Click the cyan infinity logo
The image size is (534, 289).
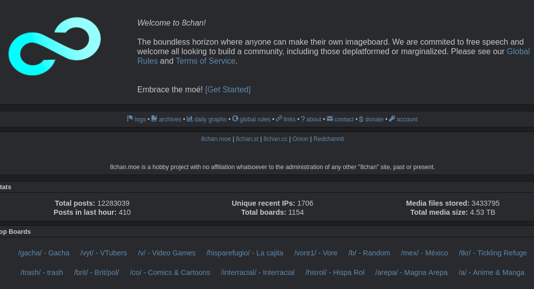(55, 46)
